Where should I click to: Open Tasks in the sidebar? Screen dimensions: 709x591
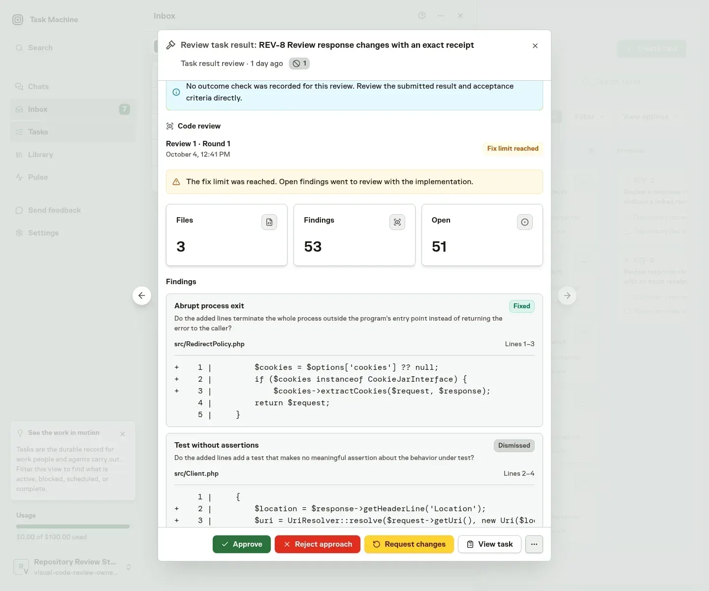tap(73, 132)
